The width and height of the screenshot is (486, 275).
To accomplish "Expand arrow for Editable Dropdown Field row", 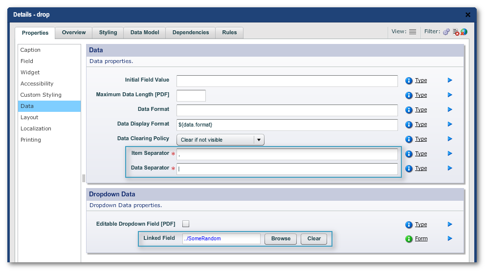I will tap(450, 224).
